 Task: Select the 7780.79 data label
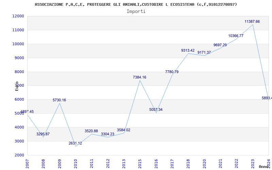(172, 72)
